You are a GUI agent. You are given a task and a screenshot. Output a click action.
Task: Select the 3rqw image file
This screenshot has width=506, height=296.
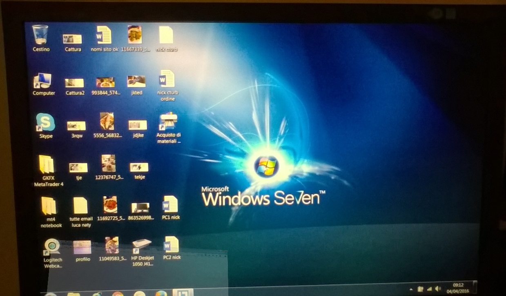77,126
